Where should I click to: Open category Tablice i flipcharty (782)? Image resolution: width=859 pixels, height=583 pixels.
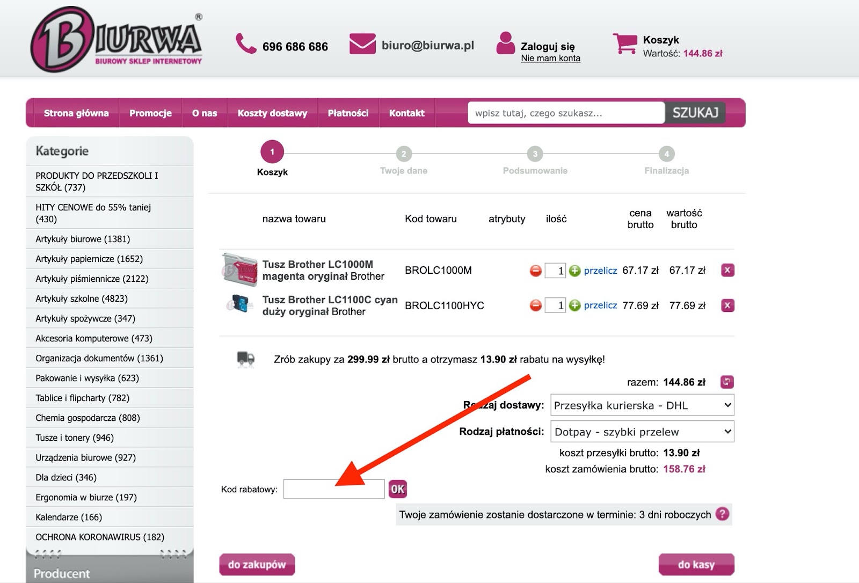[x=110, y=398]
